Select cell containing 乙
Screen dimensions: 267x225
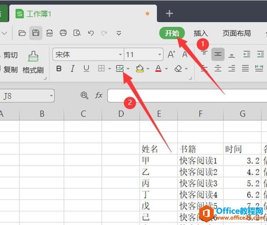click(159, 172)
